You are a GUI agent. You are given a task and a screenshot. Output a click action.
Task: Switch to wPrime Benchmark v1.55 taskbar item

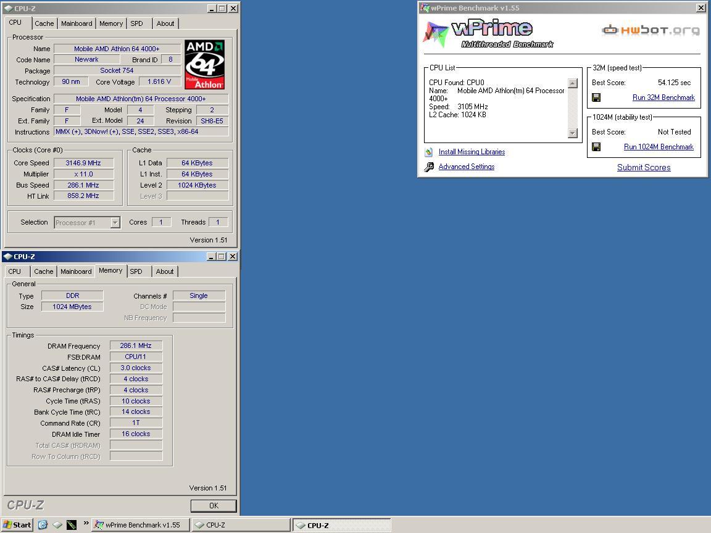tap(141, 525)
